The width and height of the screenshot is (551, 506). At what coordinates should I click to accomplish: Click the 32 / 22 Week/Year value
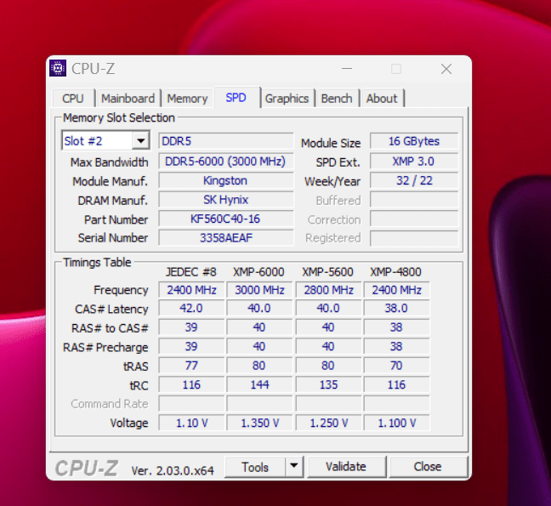pyautogui.click(x=414, y=180)
